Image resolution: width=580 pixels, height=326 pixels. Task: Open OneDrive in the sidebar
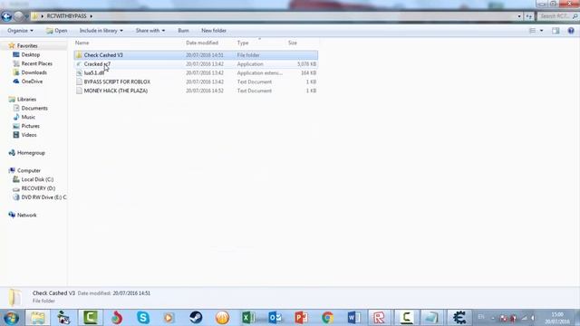[32, 81]
